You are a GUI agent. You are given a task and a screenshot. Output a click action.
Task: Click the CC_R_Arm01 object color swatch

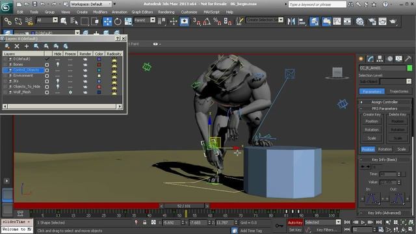(409, 68)
